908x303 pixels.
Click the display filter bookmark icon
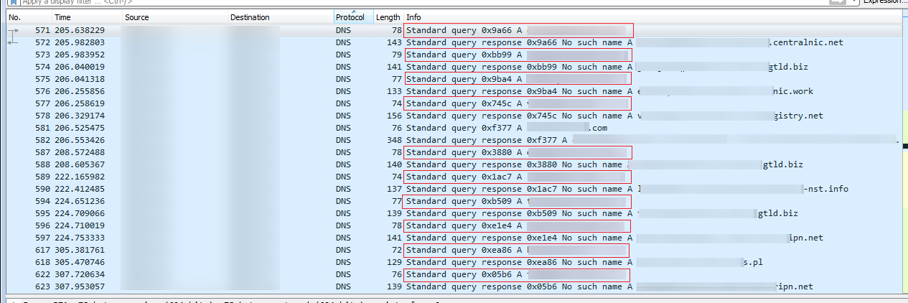pos(14,2)
